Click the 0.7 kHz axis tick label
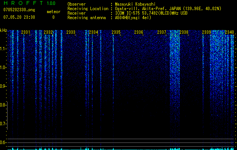237x150 pixels. [3, 124]
